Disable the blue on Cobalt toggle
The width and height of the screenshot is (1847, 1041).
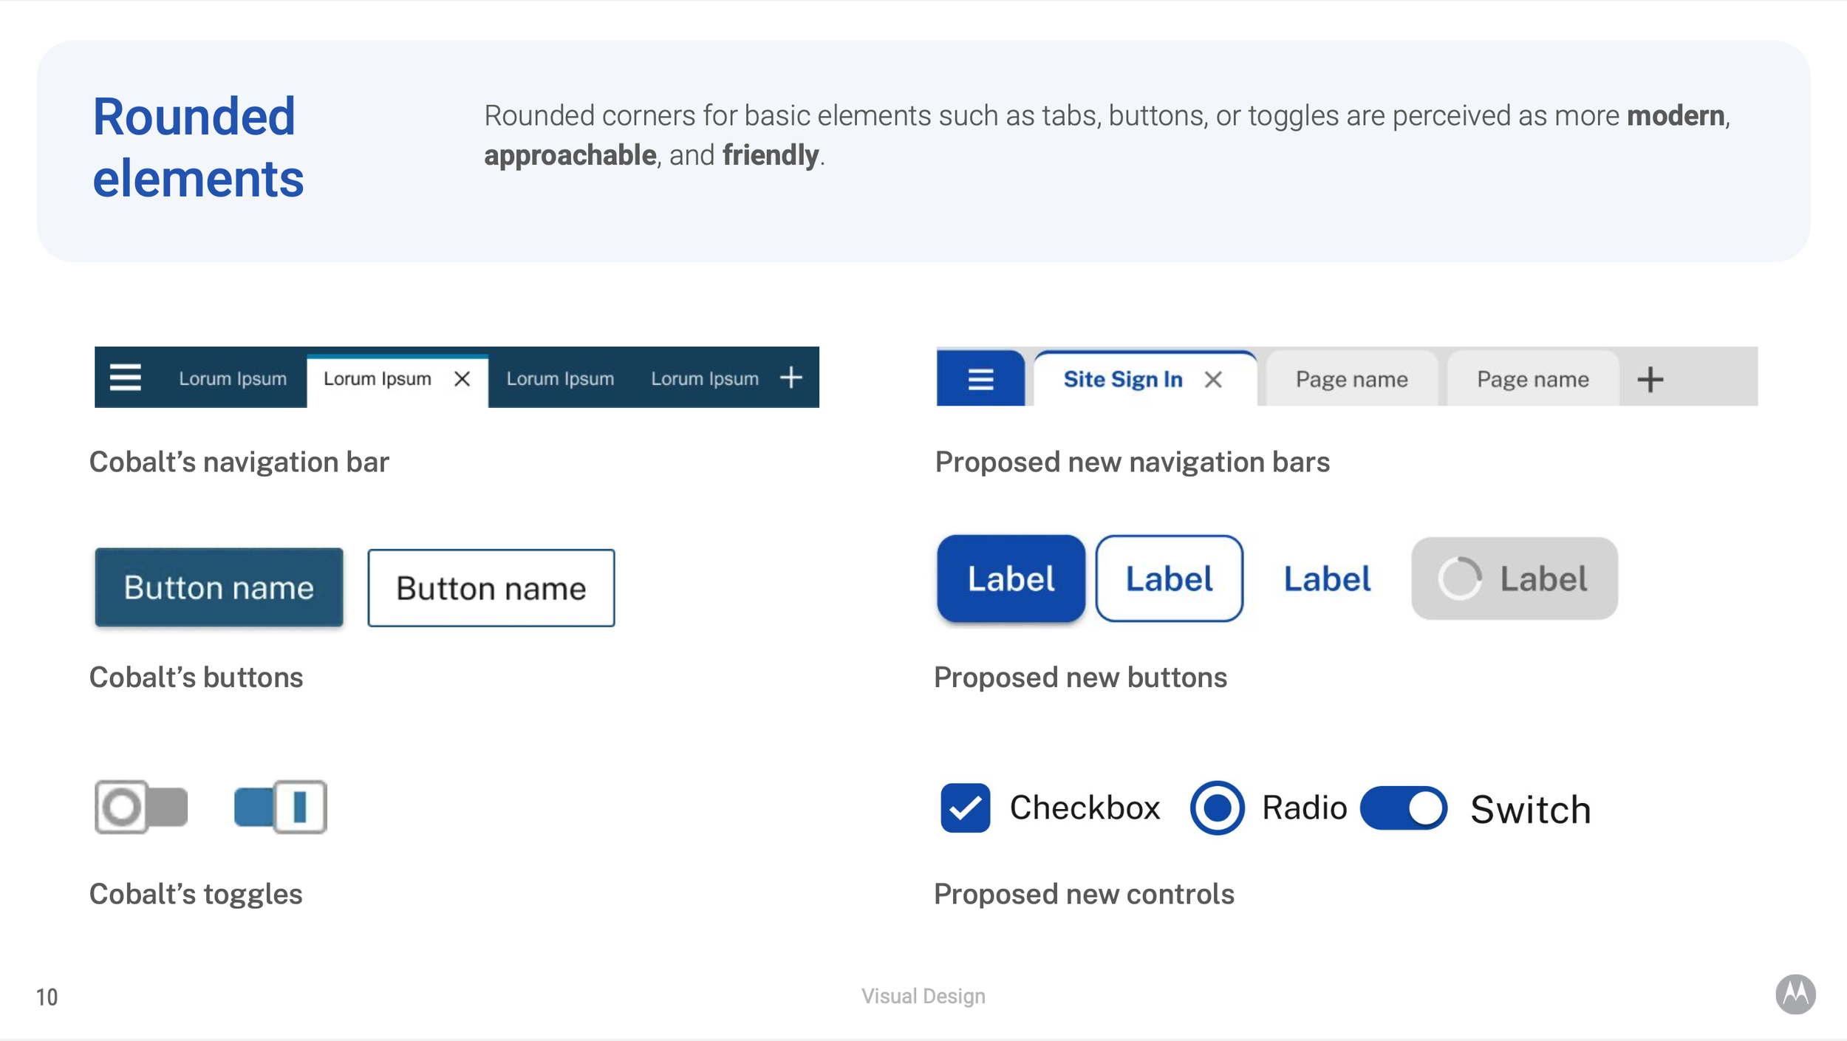(x=280, y=807)
